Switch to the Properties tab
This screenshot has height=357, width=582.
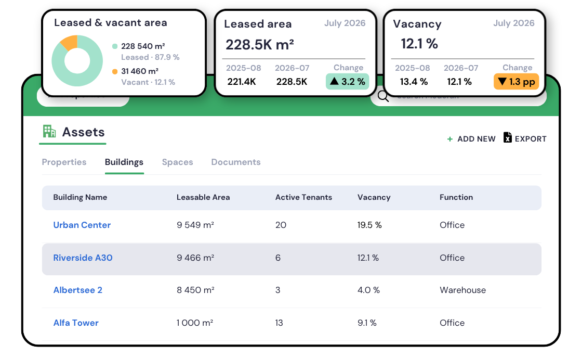coord(64,162)
